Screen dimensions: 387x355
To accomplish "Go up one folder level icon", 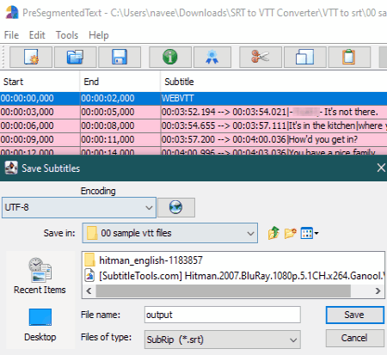I will click(x=273, y=233).
